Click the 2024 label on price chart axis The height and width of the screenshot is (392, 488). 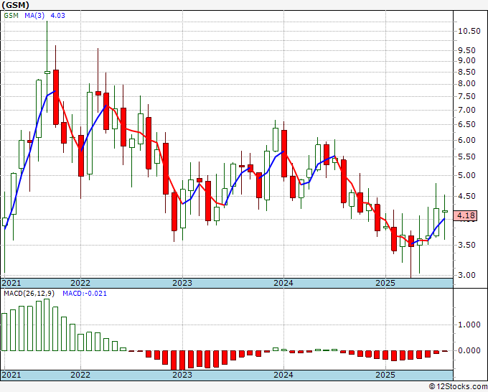[283, 283]
